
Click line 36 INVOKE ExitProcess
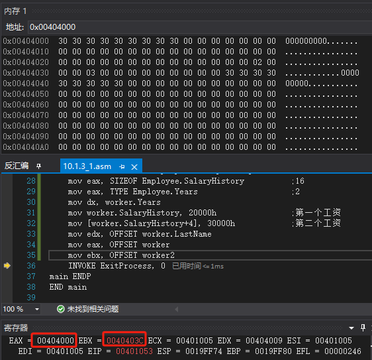pyautogui.click(x=116, y=266)
